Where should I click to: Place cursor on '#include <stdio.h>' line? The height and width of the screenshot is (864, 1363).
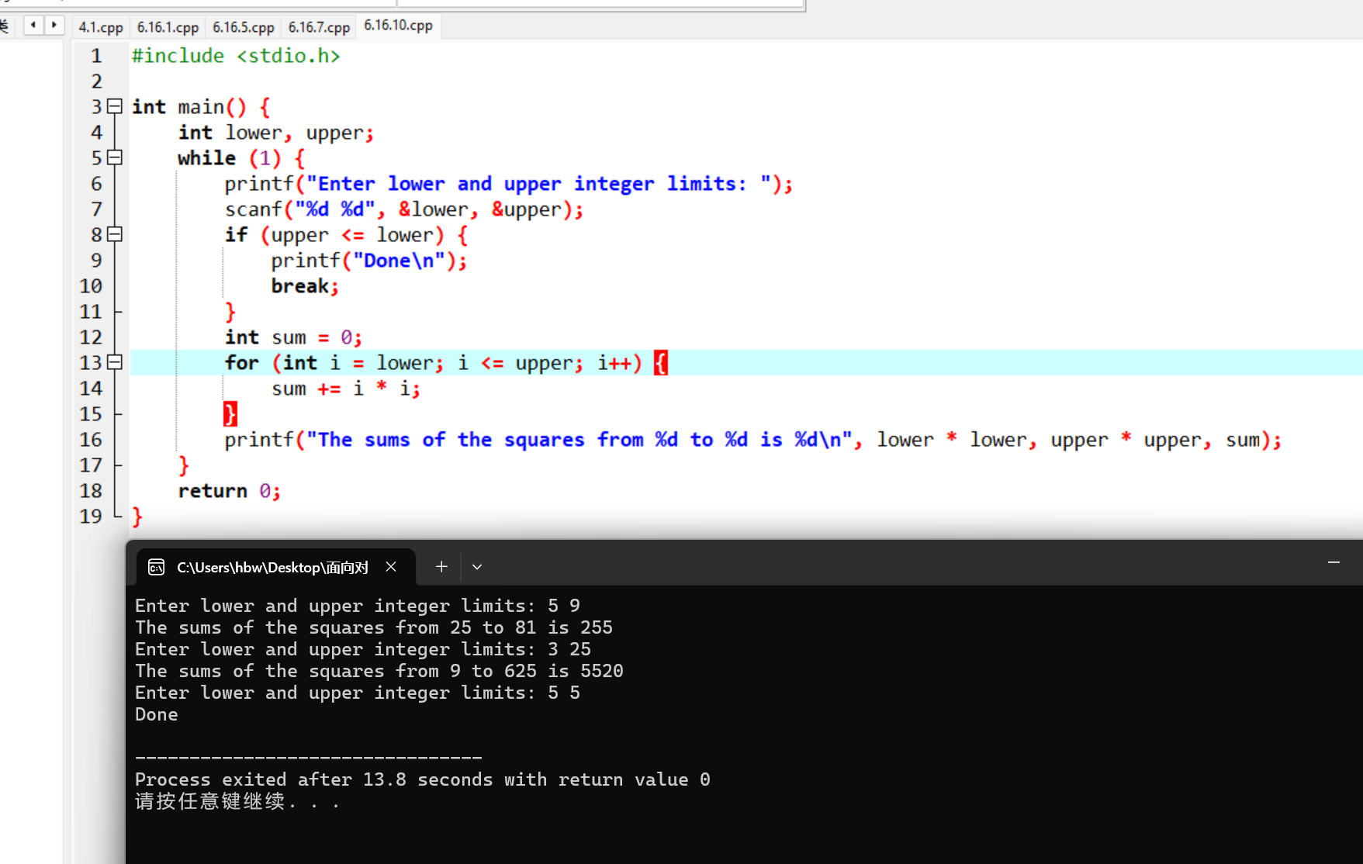coord(236,56)
